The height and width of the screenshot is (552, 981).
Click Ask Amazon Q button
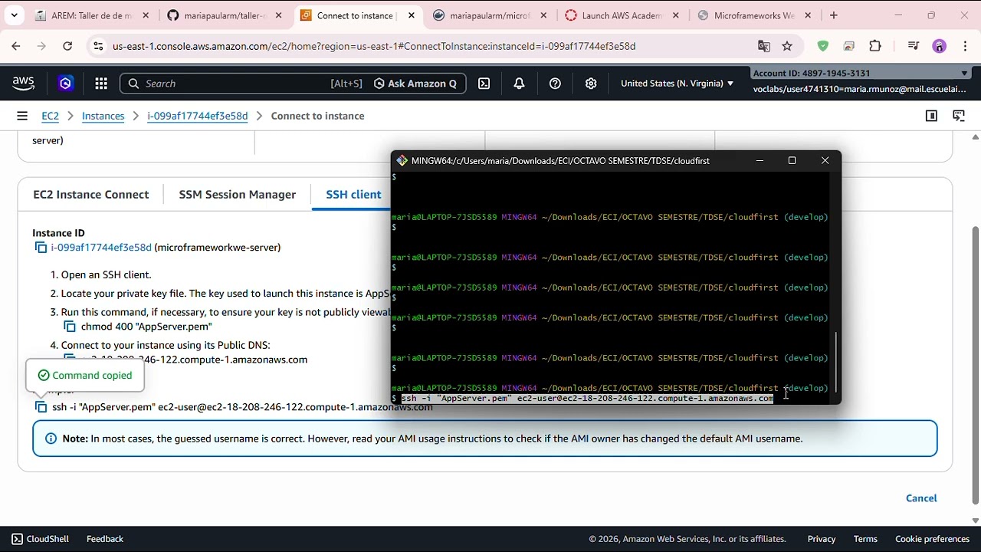tap(415, 84)
